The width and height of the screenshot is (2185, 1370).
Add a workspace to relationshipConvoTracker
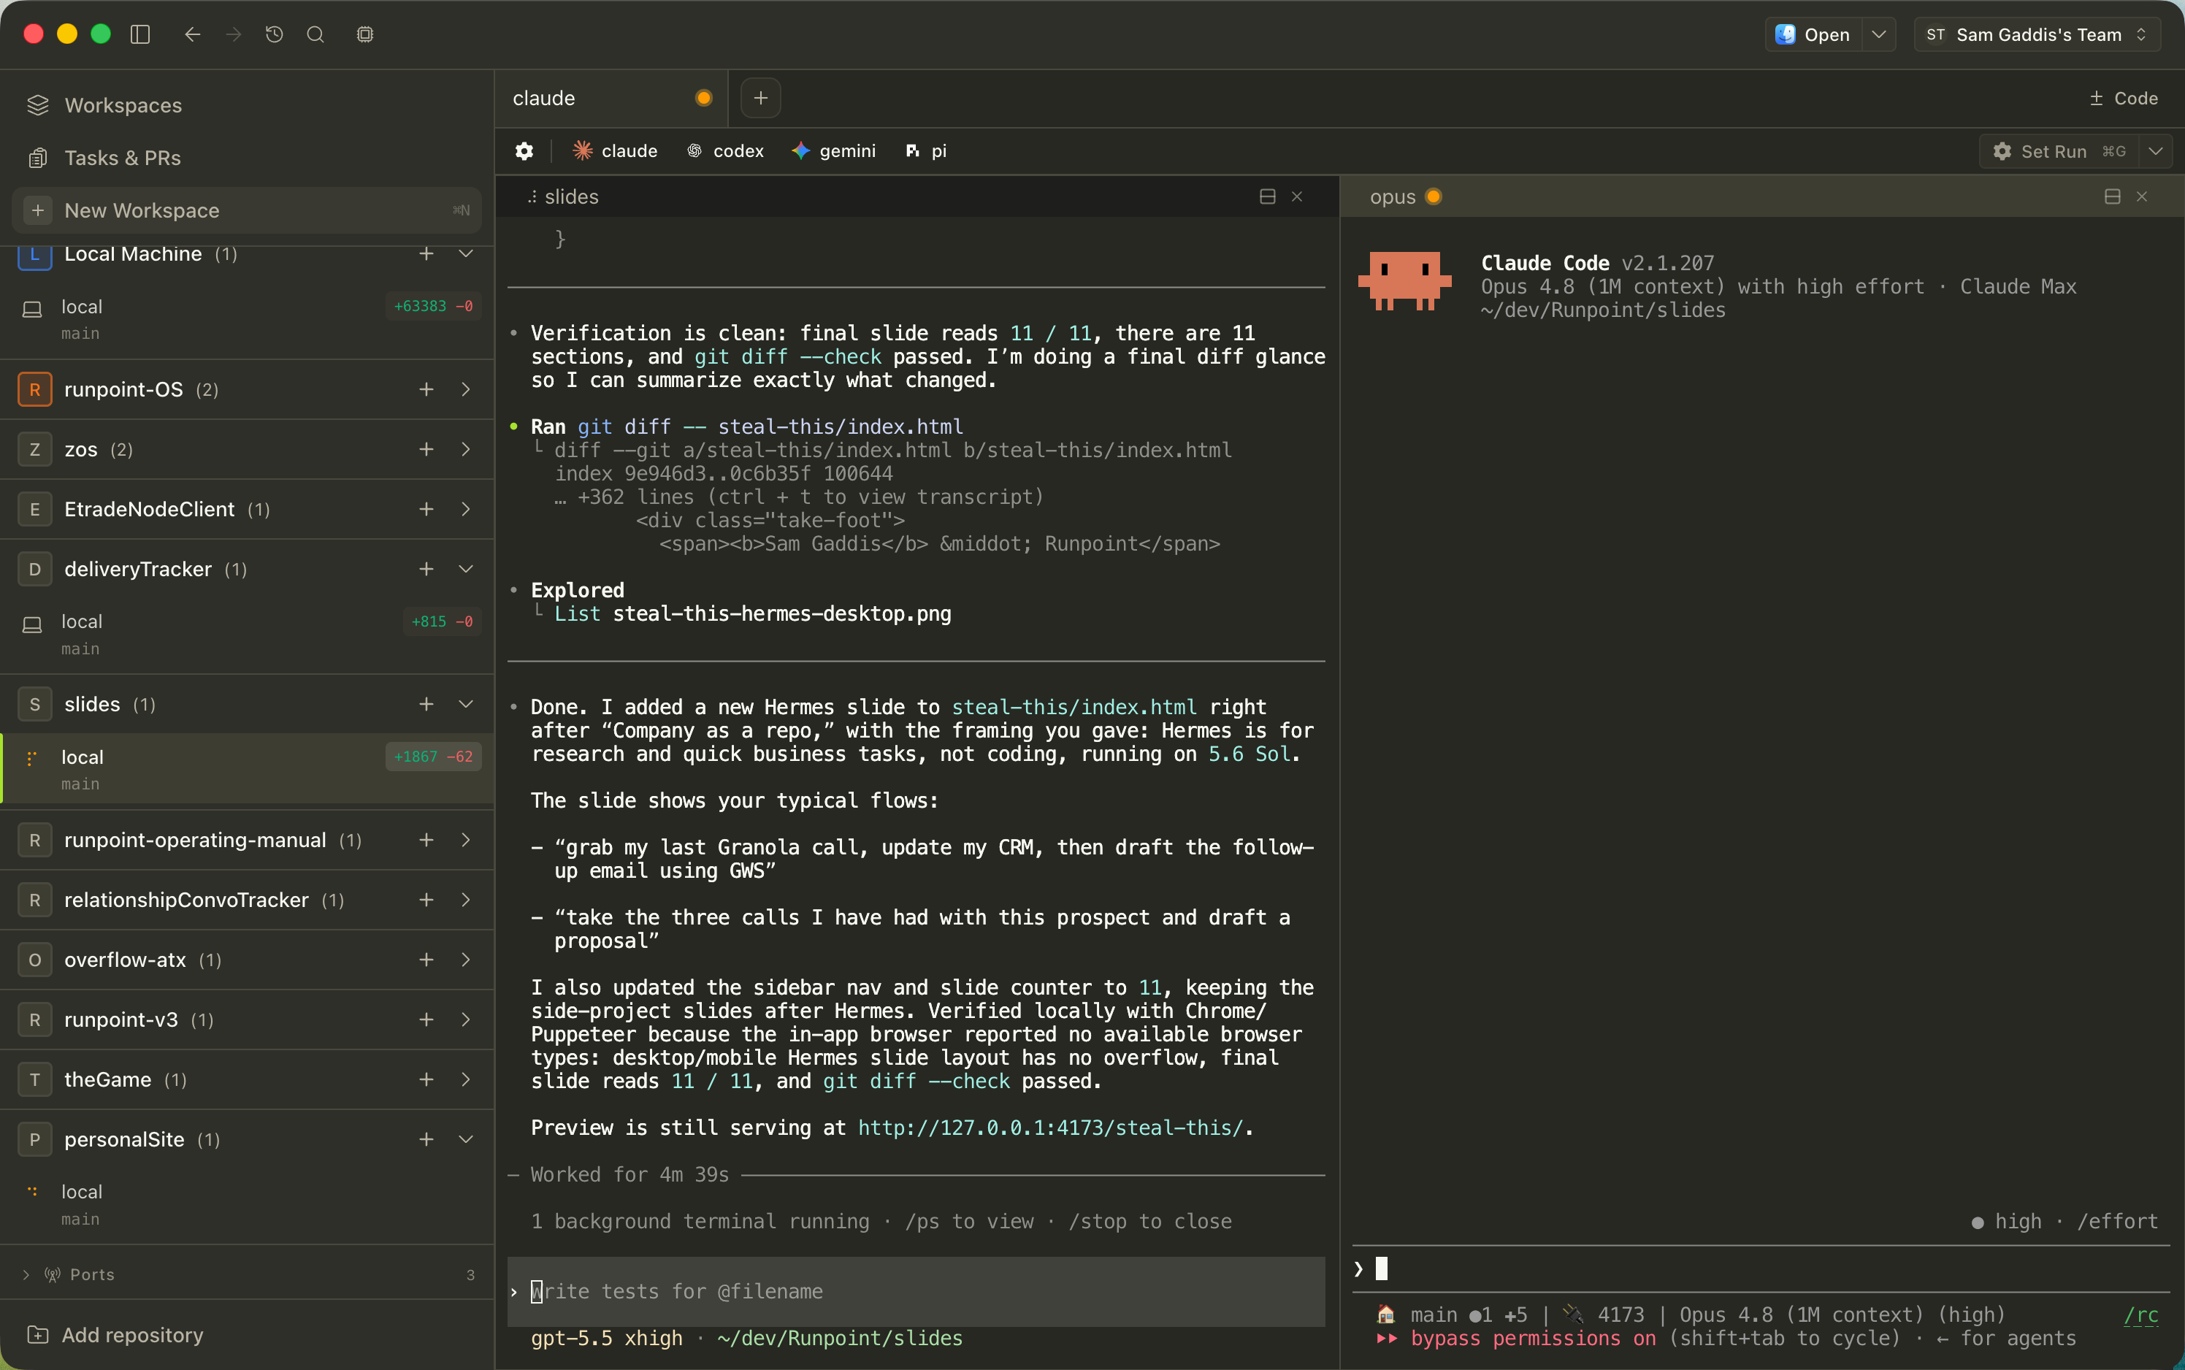[426, 900]
